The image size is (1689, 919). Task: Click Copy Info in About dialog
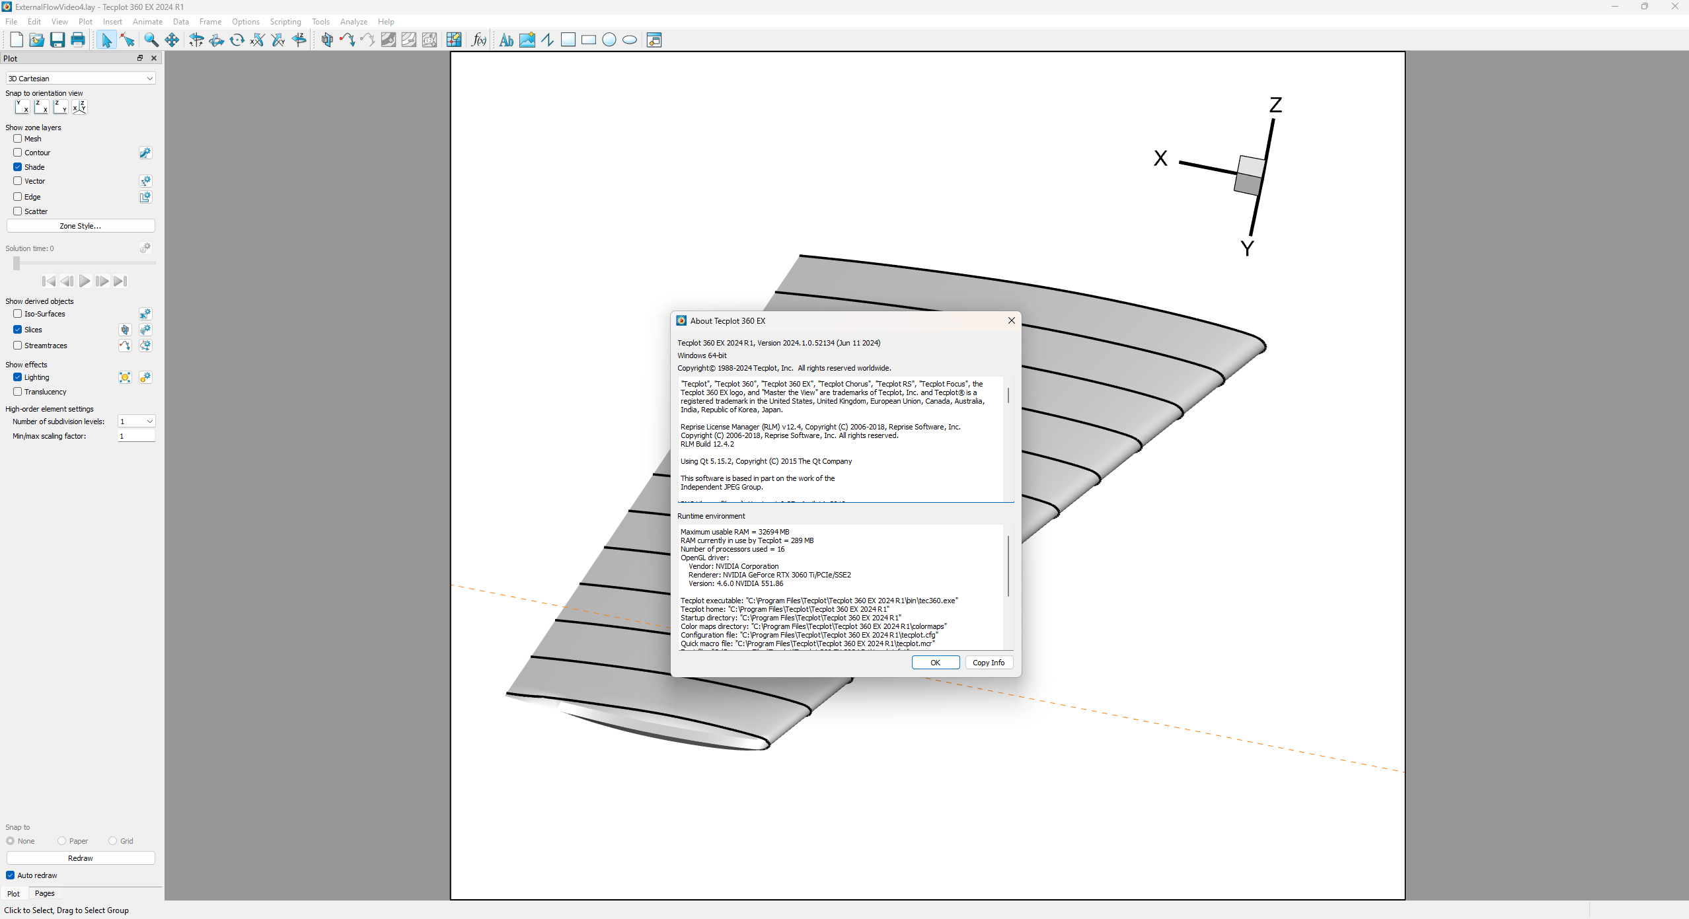[x=989, y=663]
